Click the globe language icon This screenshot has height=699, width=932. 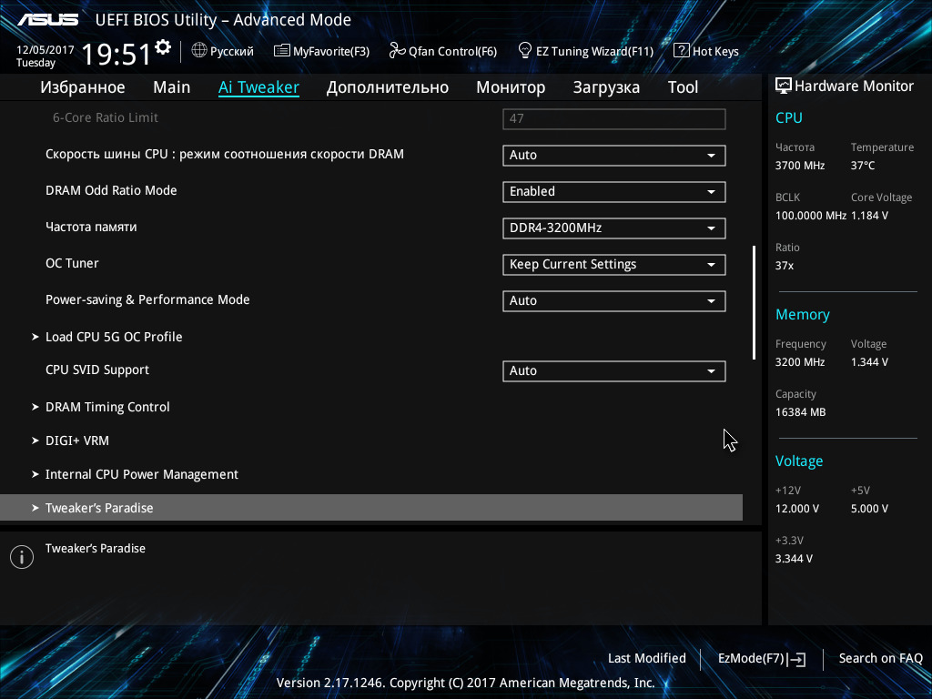(x=199, y=51)
